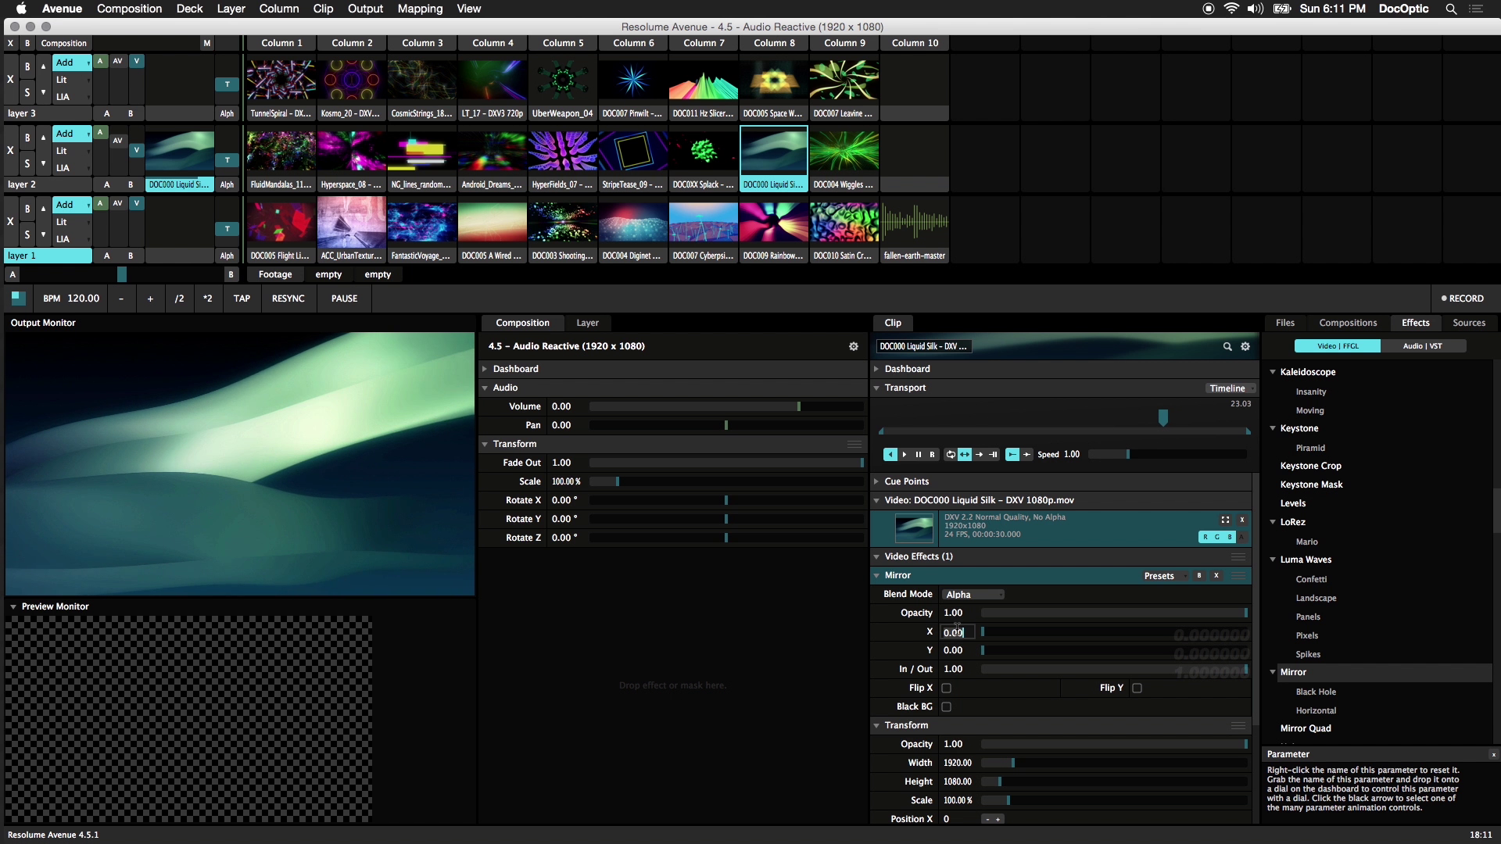Remove the video from clip with X
The width and height of the screenshot is (1501, 844).
click(x=1241, y=520)
